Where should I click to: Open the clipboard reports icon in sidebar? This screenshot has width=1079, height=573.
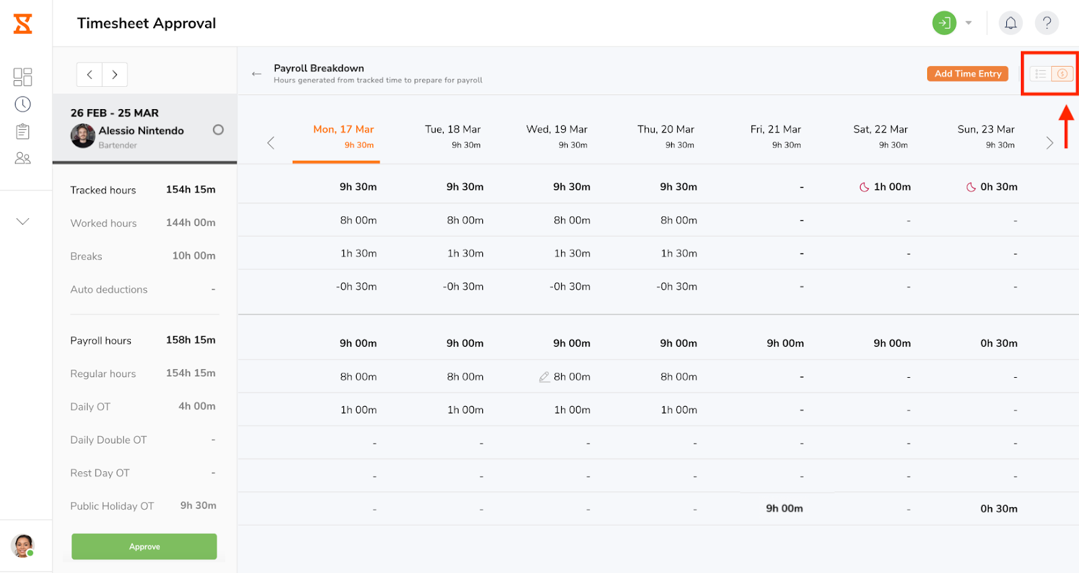[x=22, y=131]
